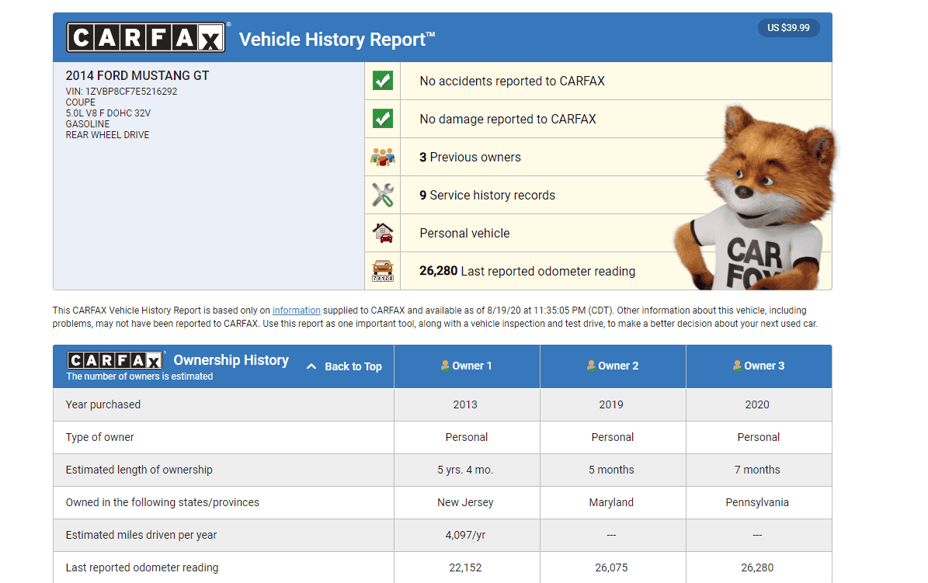The image size is (928, 583).
Task: Click the Personal vehicle text
Action: 464,233
